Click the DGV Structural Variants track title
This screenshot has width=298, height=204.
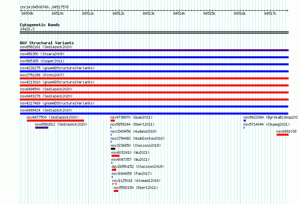(47, 43)
